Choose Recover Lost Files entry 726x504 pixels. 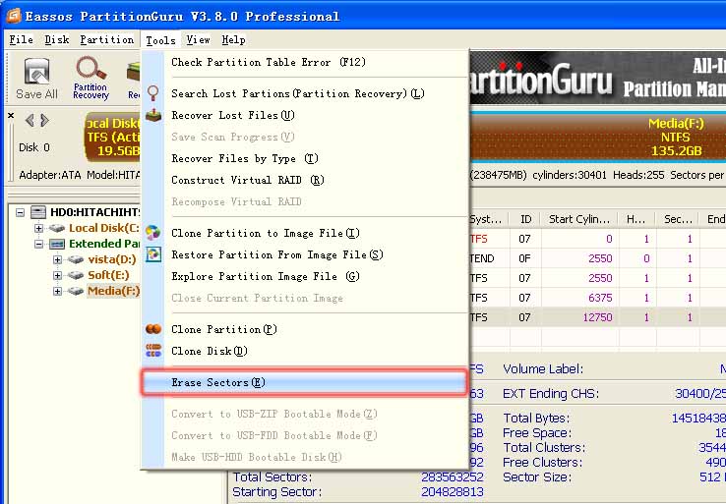click(305, 115)
